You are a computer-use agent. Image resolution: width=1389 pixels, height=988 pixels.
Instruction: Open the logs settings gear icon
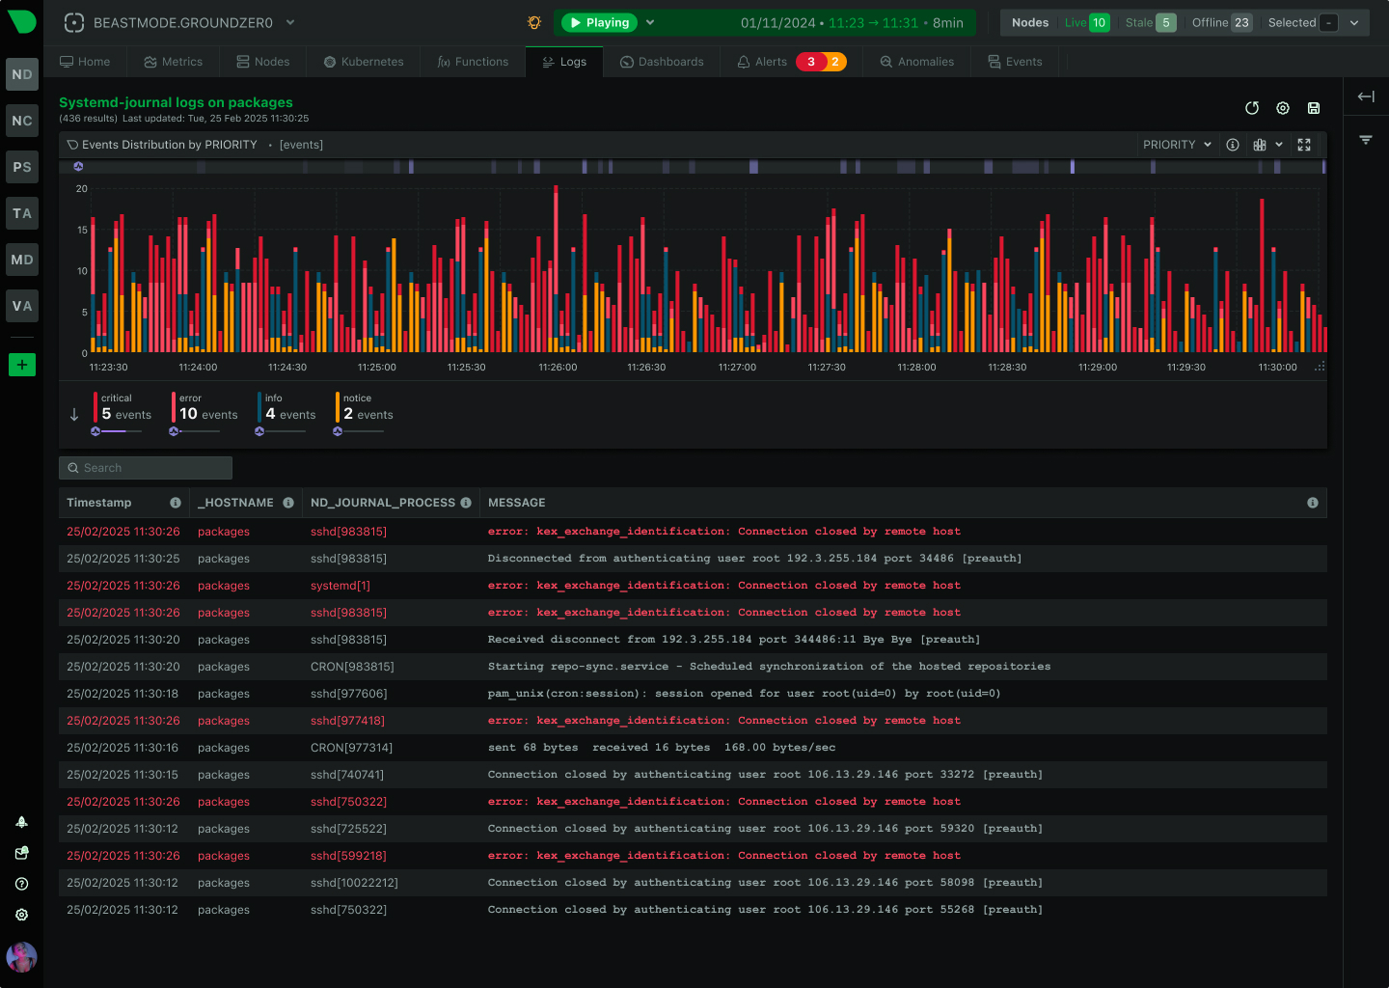1283,108
